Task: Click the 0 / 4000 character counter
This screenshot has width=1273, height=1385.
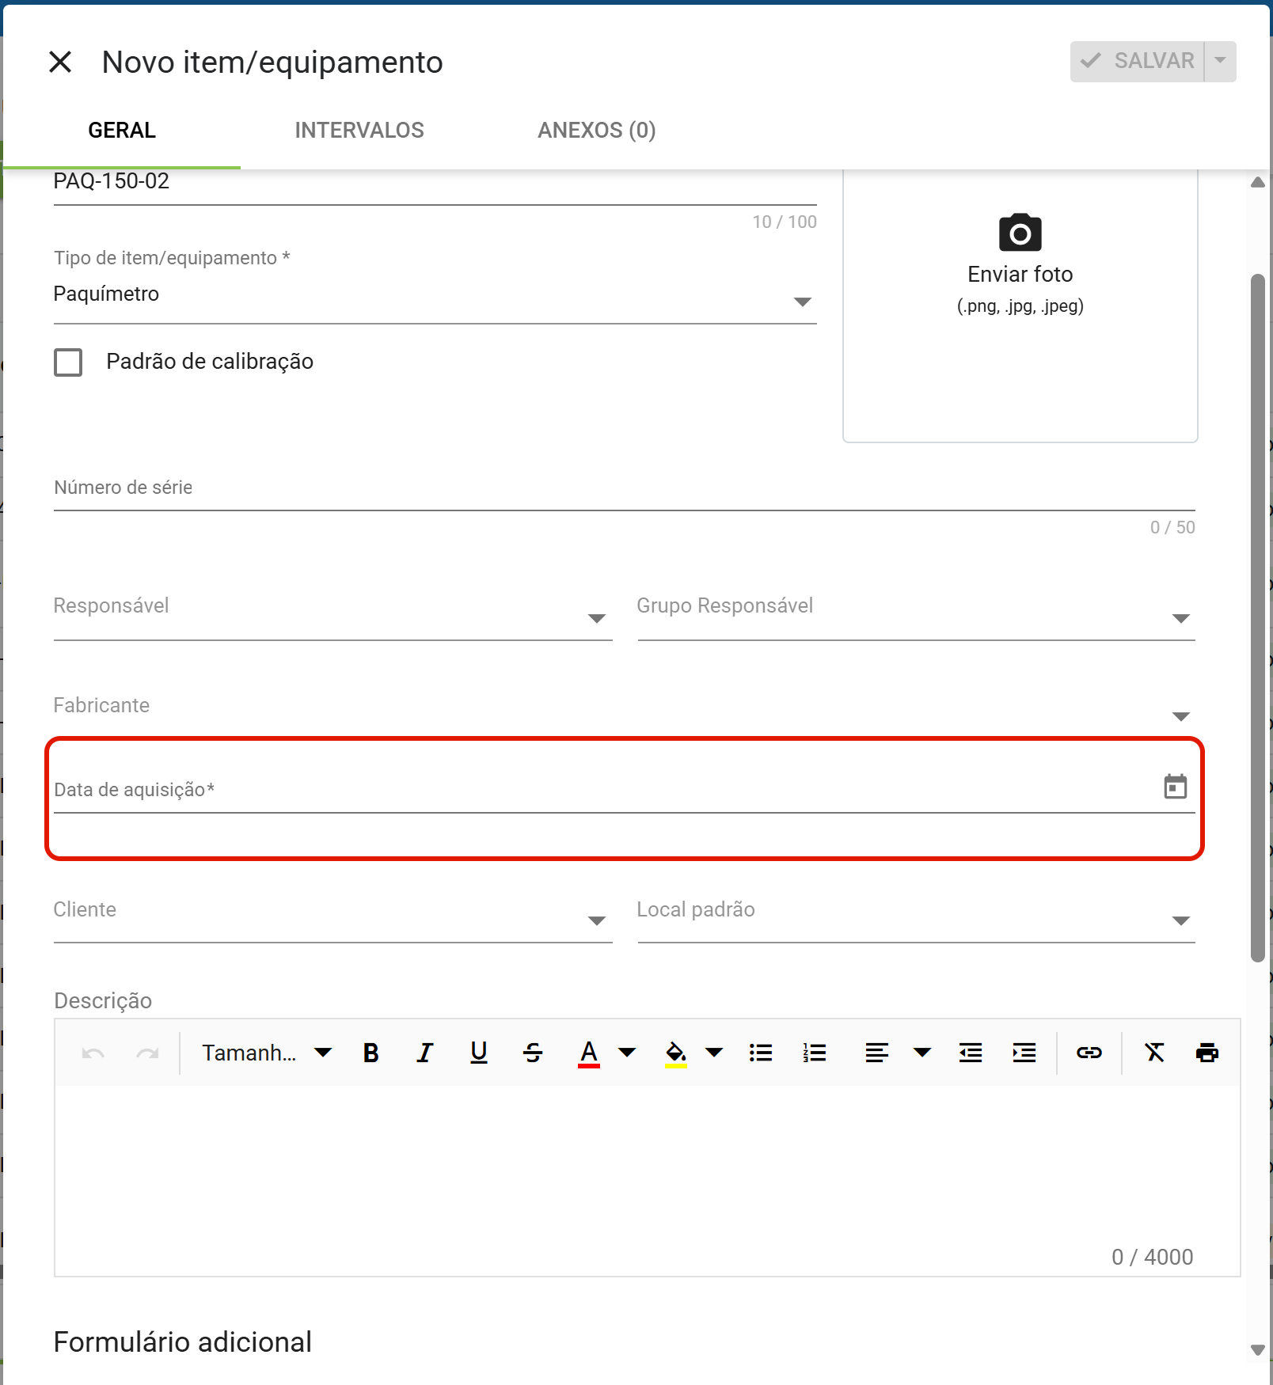Action: pos(1152,1257)
